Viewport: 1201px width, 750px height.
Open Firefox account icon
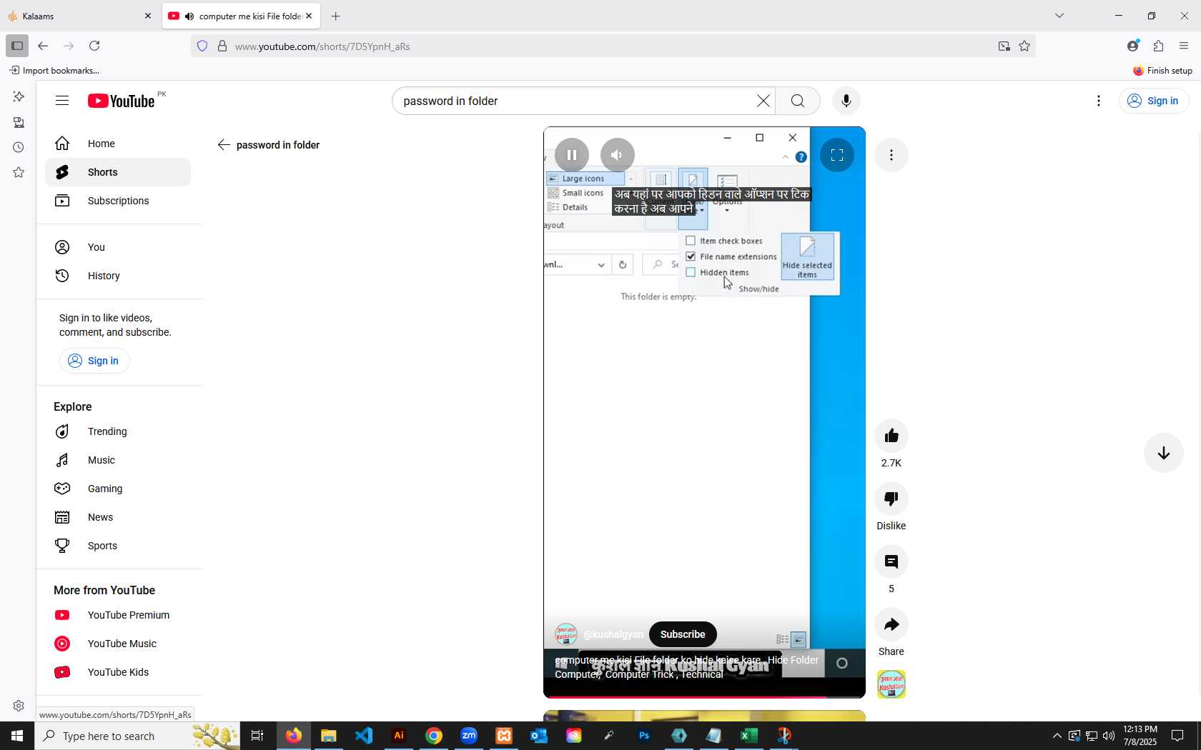coord(1132,46)
